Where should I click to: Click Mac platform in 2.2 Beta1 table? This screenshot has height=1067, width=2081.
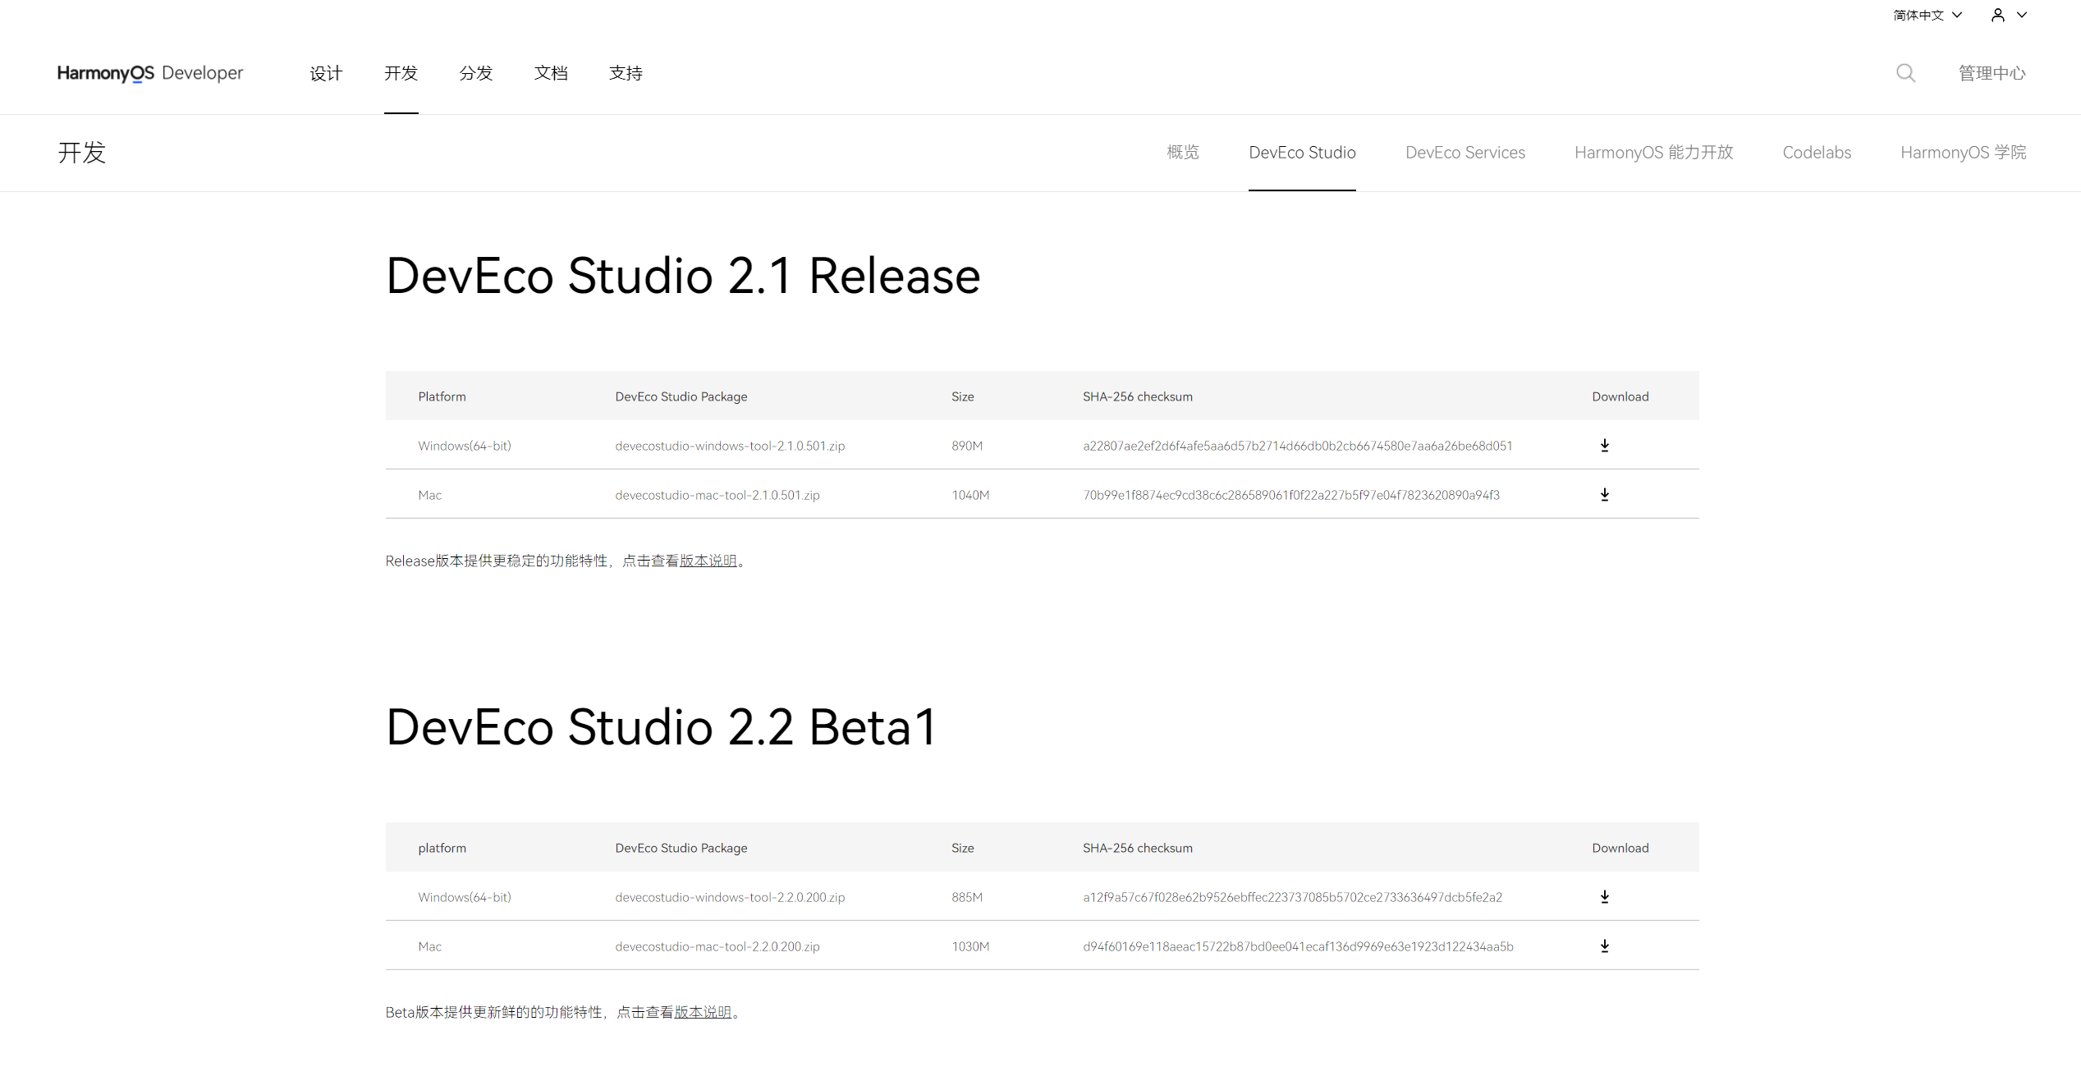tap(429, 946)
